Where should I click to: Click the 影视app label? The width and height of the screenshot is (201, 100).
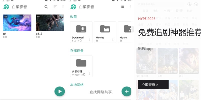pyautogui.click(x=145, y=49)
